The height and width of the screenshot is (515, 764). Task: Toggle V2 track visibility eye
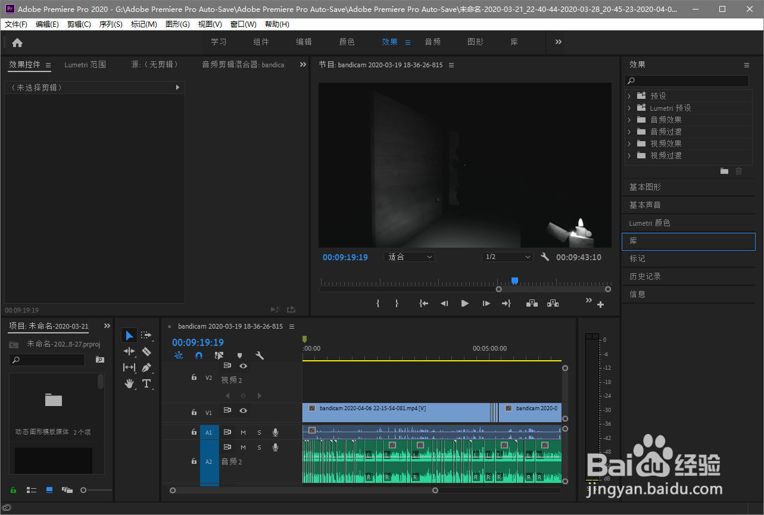pyautogui.click(x=243, y=366)
